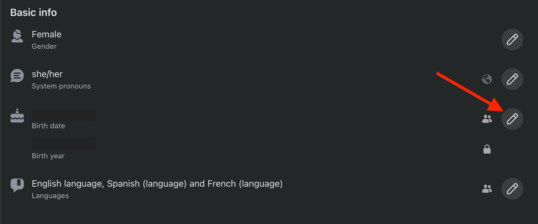Click the Languages bookmark bubble icon

(17, 185)
